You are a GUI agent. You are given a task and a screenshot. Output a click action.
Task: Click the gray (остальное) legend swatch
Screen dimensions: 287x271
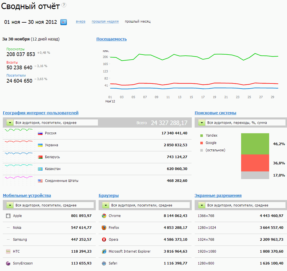[202, 150]
